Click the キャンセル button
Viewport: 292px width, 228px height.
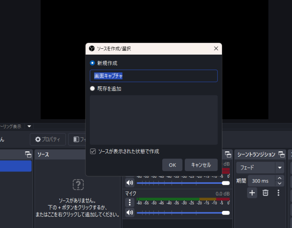point(201,165)
